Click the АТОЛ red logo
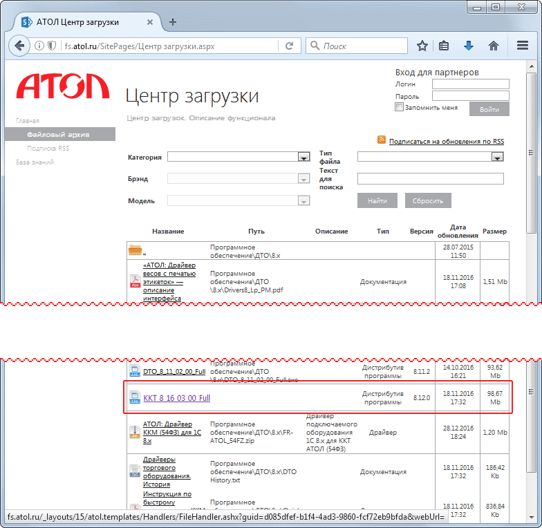Image resolution: width=542 pixels, height=528 pixels. [63, 86]
